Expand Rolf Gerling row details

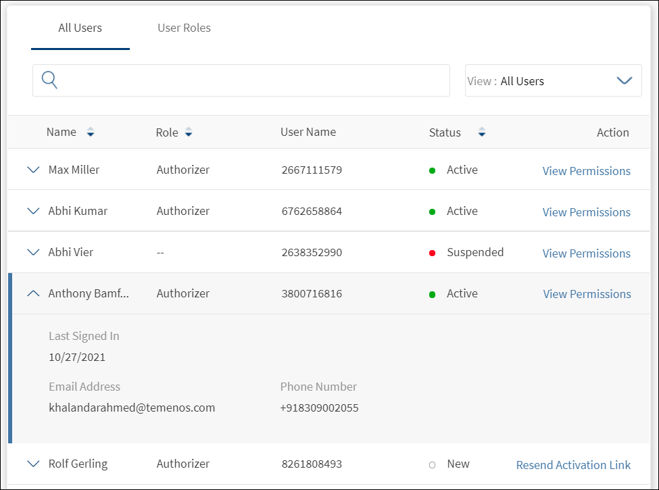point(33,464)
